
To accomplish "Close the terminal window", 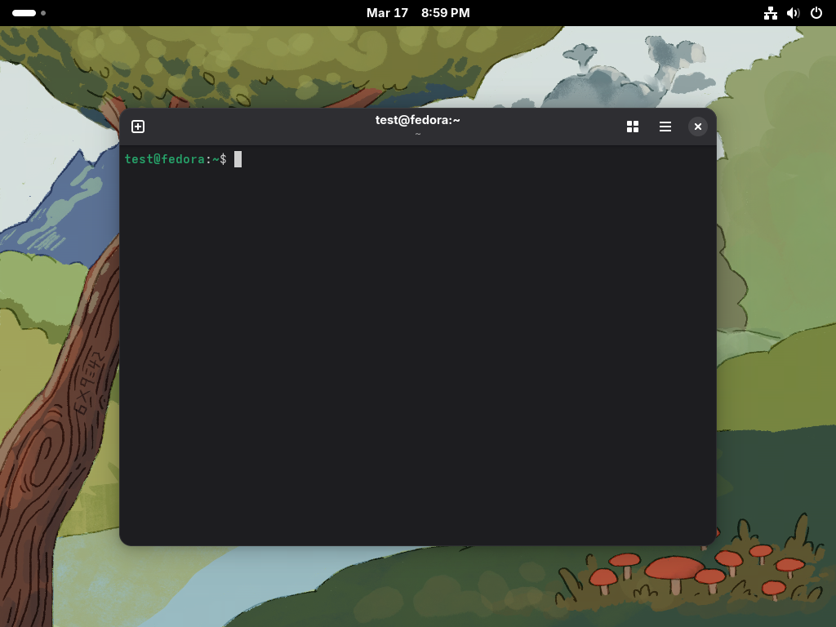I will 697,127.
